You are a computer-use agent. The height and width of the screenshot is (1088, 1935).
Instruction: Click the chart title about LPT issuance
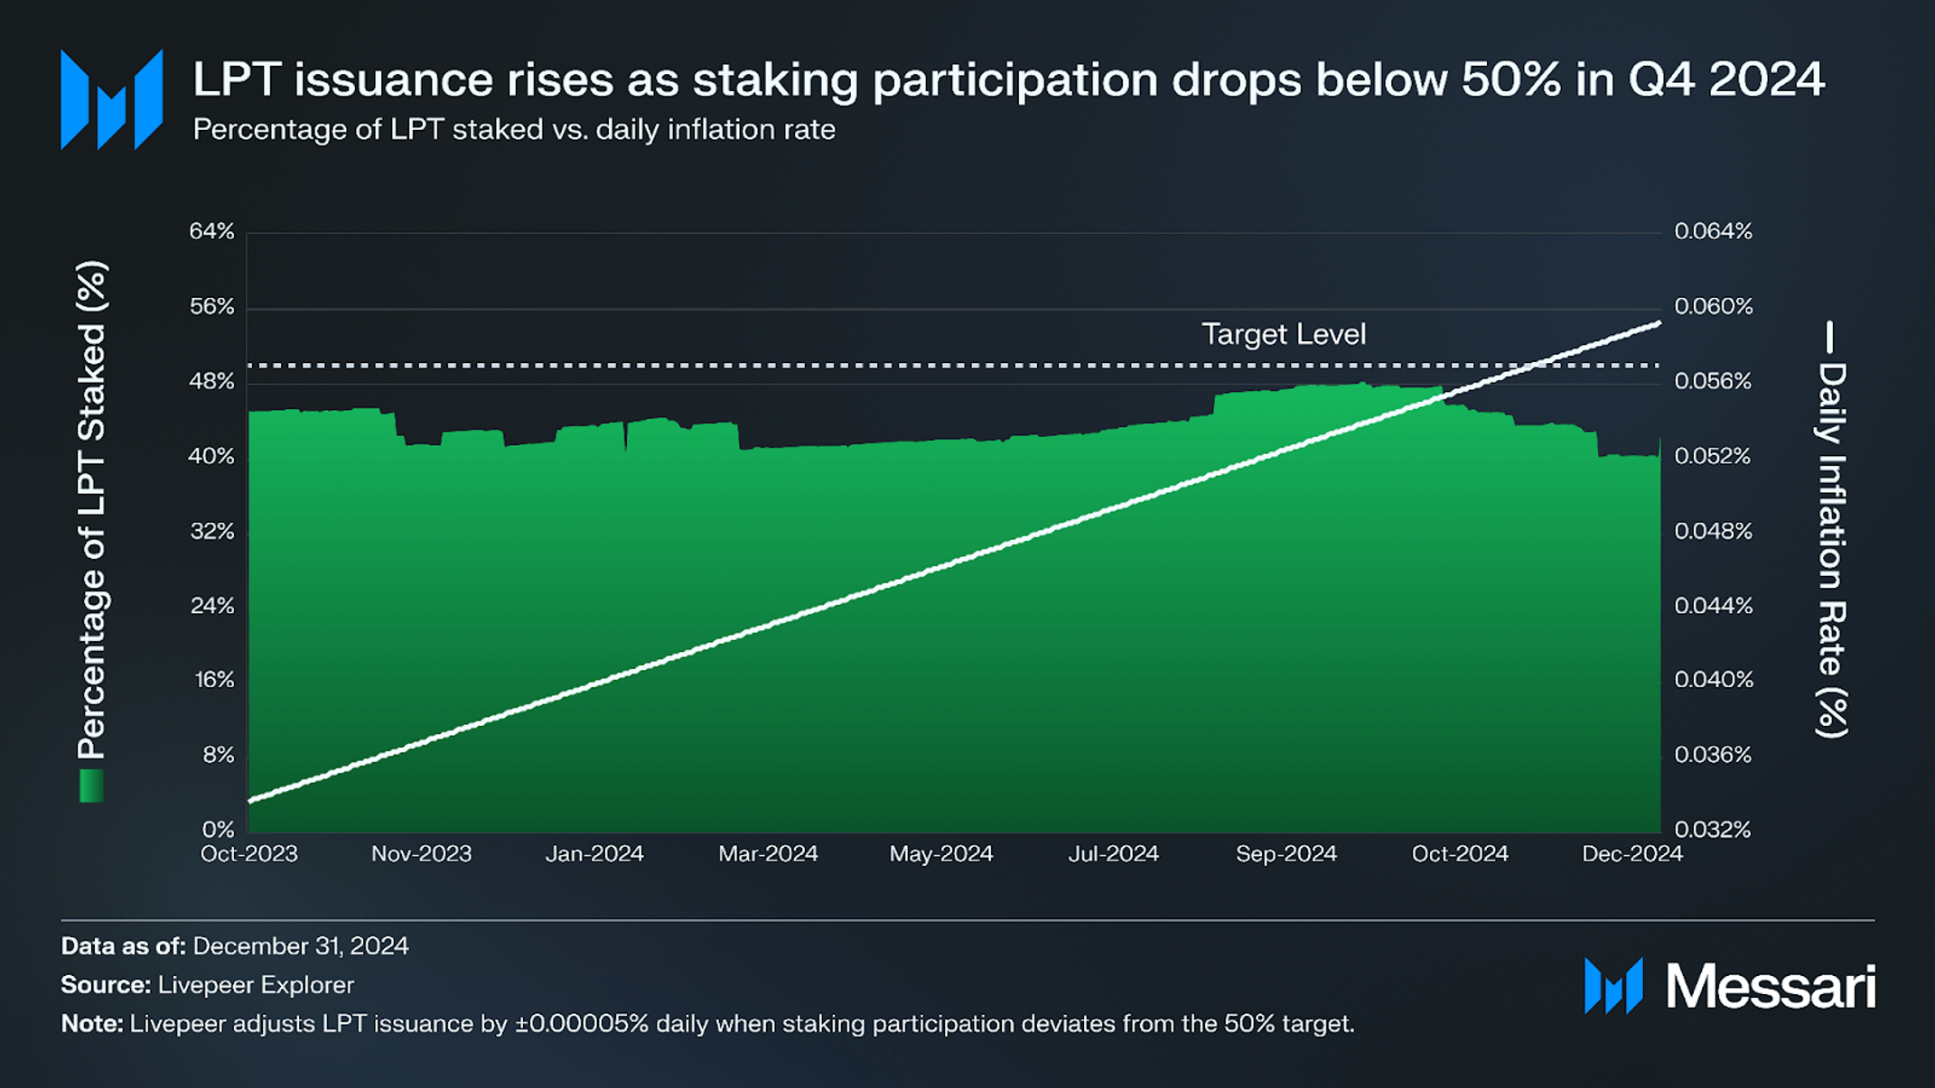click(1008, 79)
